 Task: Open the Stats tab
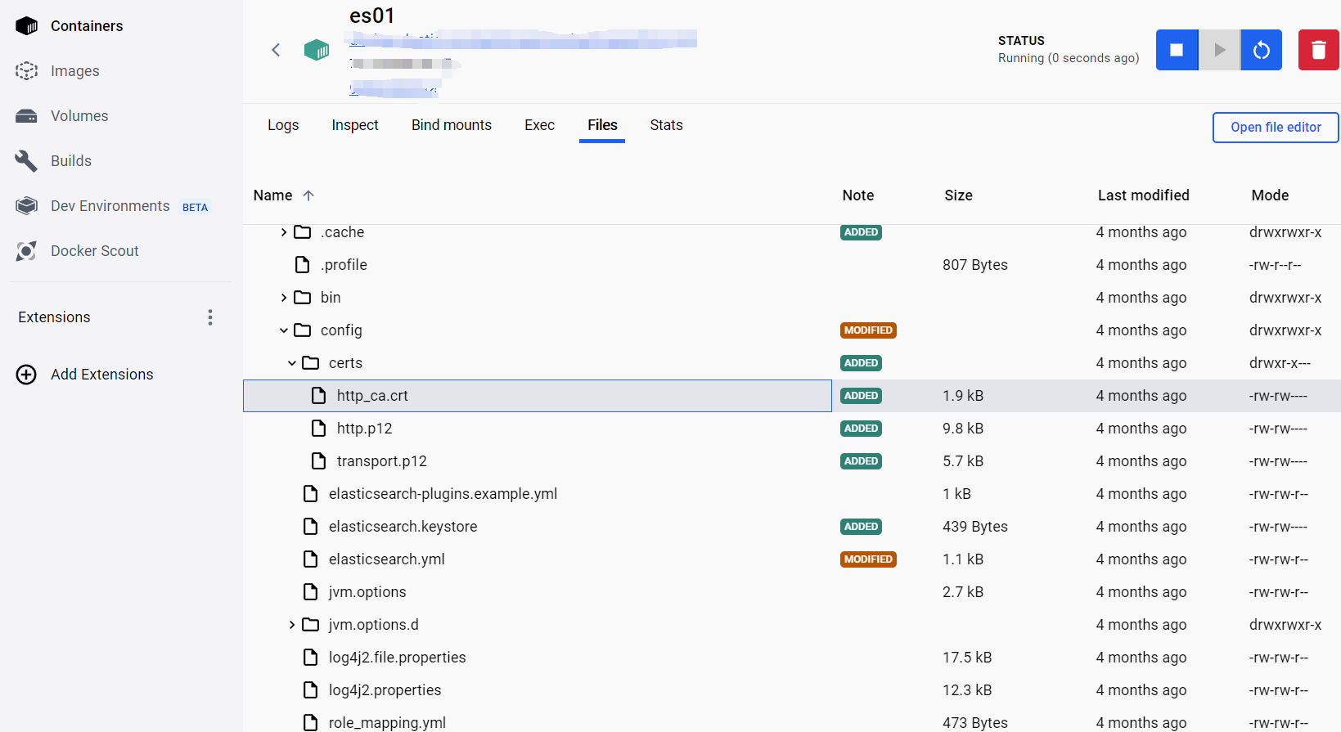coord(667,125)
